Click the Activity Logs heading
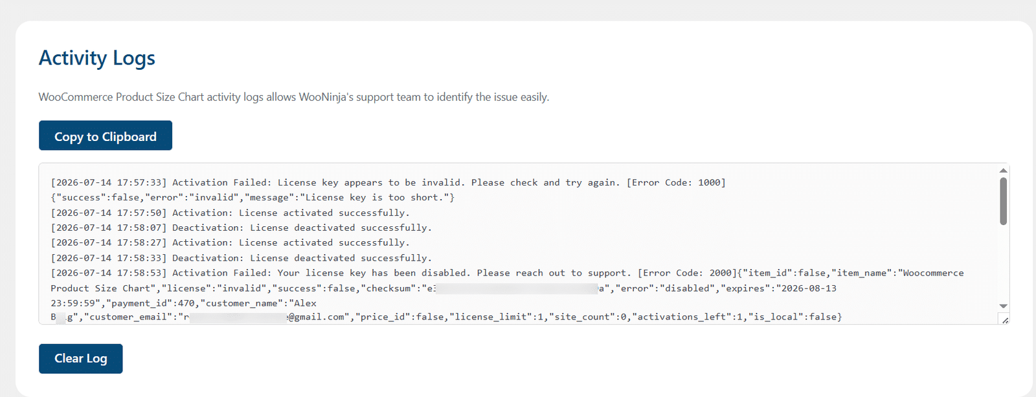Screen dimensions: 1036x397 point(97,58)
